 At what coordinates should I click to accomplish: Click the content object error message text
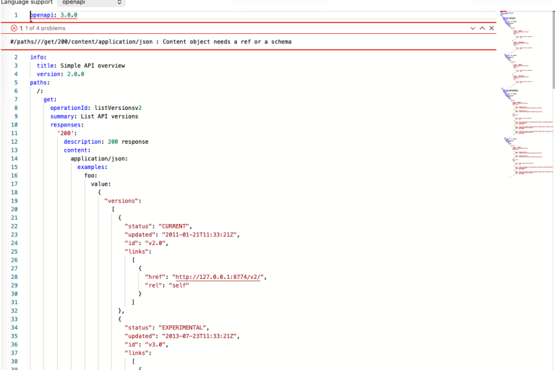150,42
